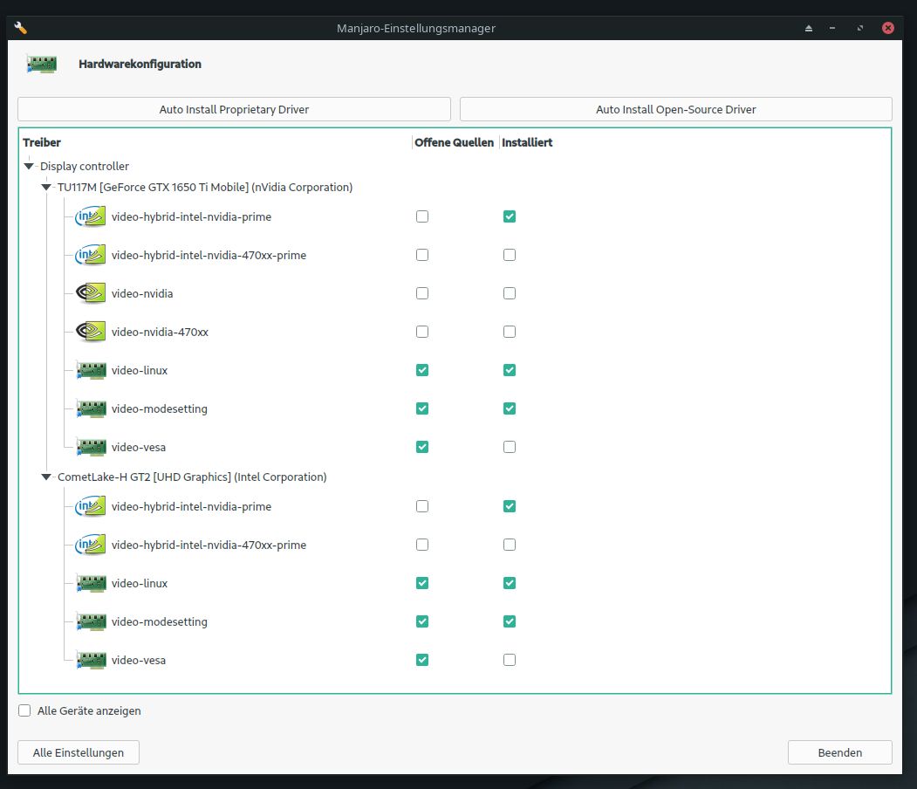Open Alle Einstellungen
This screenshot has width=917, height=789.
(79, 752)
